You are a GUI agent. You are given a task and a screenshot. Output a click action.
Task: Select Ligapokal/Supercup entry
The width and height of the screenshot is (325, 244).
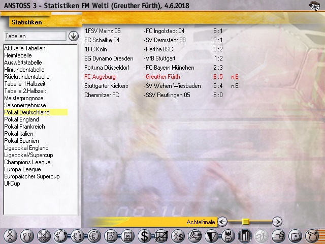(x=28, y=155)
